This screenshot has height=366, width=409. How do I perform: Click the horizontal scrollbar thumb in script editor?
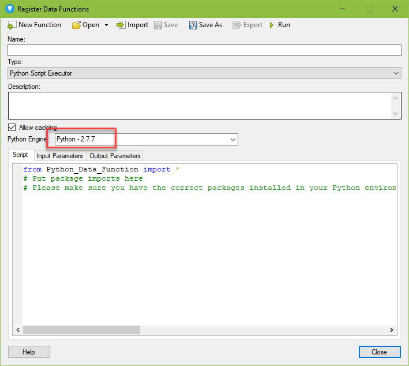pyautogui.click(x=82, y=330)
